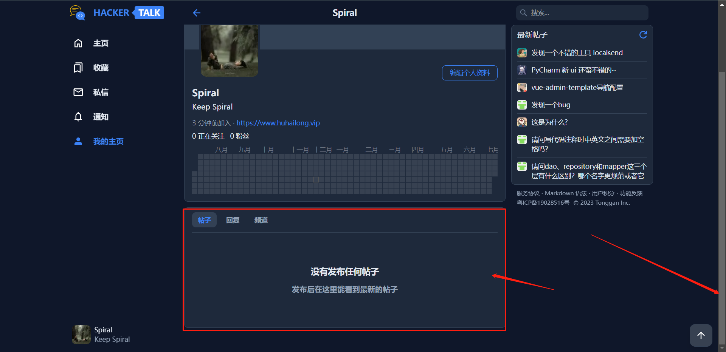This screenshot has width=726, height=352.
Task: Switch to the 频道 tab
Action: pos(261,220)
